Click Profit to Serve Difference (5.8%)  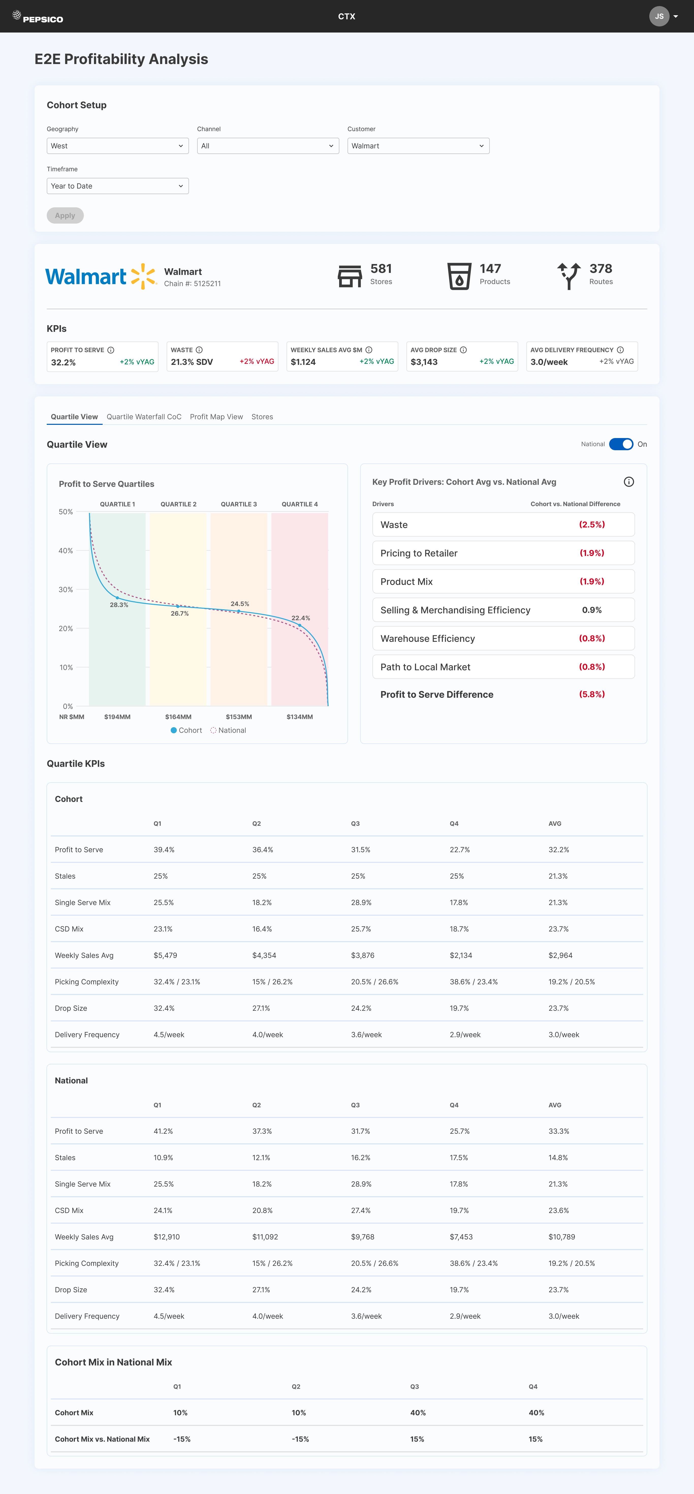(x=592, y=694)
